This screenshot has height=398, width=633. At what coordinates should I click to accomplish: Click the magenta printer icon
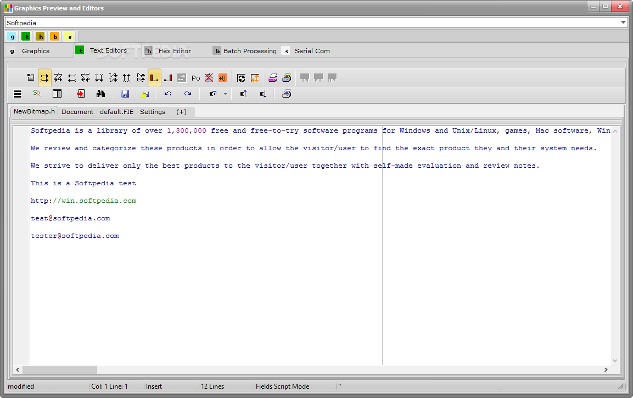(x=273, y=78)
